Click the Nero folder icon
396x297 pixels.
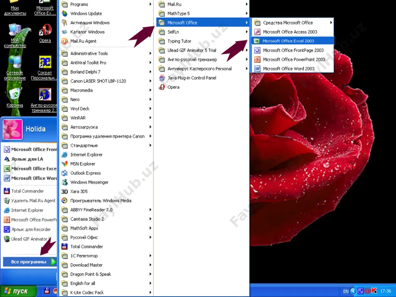pyautogui.click(x=65, y=99)
